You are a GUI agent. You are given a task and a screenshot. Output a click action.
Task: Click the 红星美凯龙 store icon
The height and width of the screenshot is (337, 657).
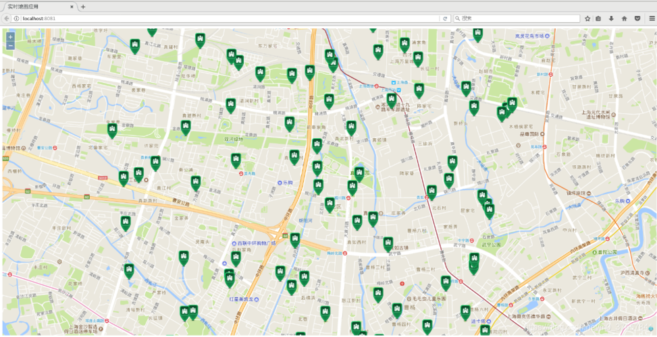click(x=257, y=299)
